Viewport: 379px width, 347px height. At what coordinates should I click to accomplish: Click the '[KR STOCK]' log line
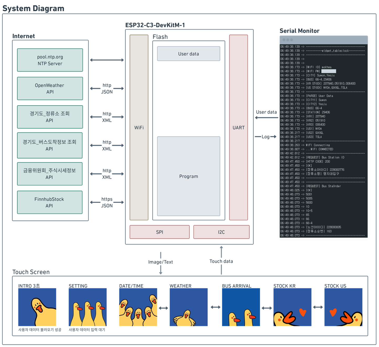[318, 84]
